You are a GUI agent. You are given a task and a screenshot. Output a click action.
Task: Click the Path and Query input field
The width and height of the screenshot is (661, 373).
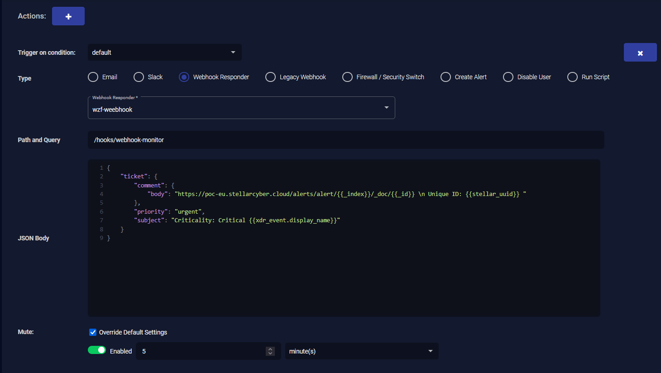tap(346, 140)
